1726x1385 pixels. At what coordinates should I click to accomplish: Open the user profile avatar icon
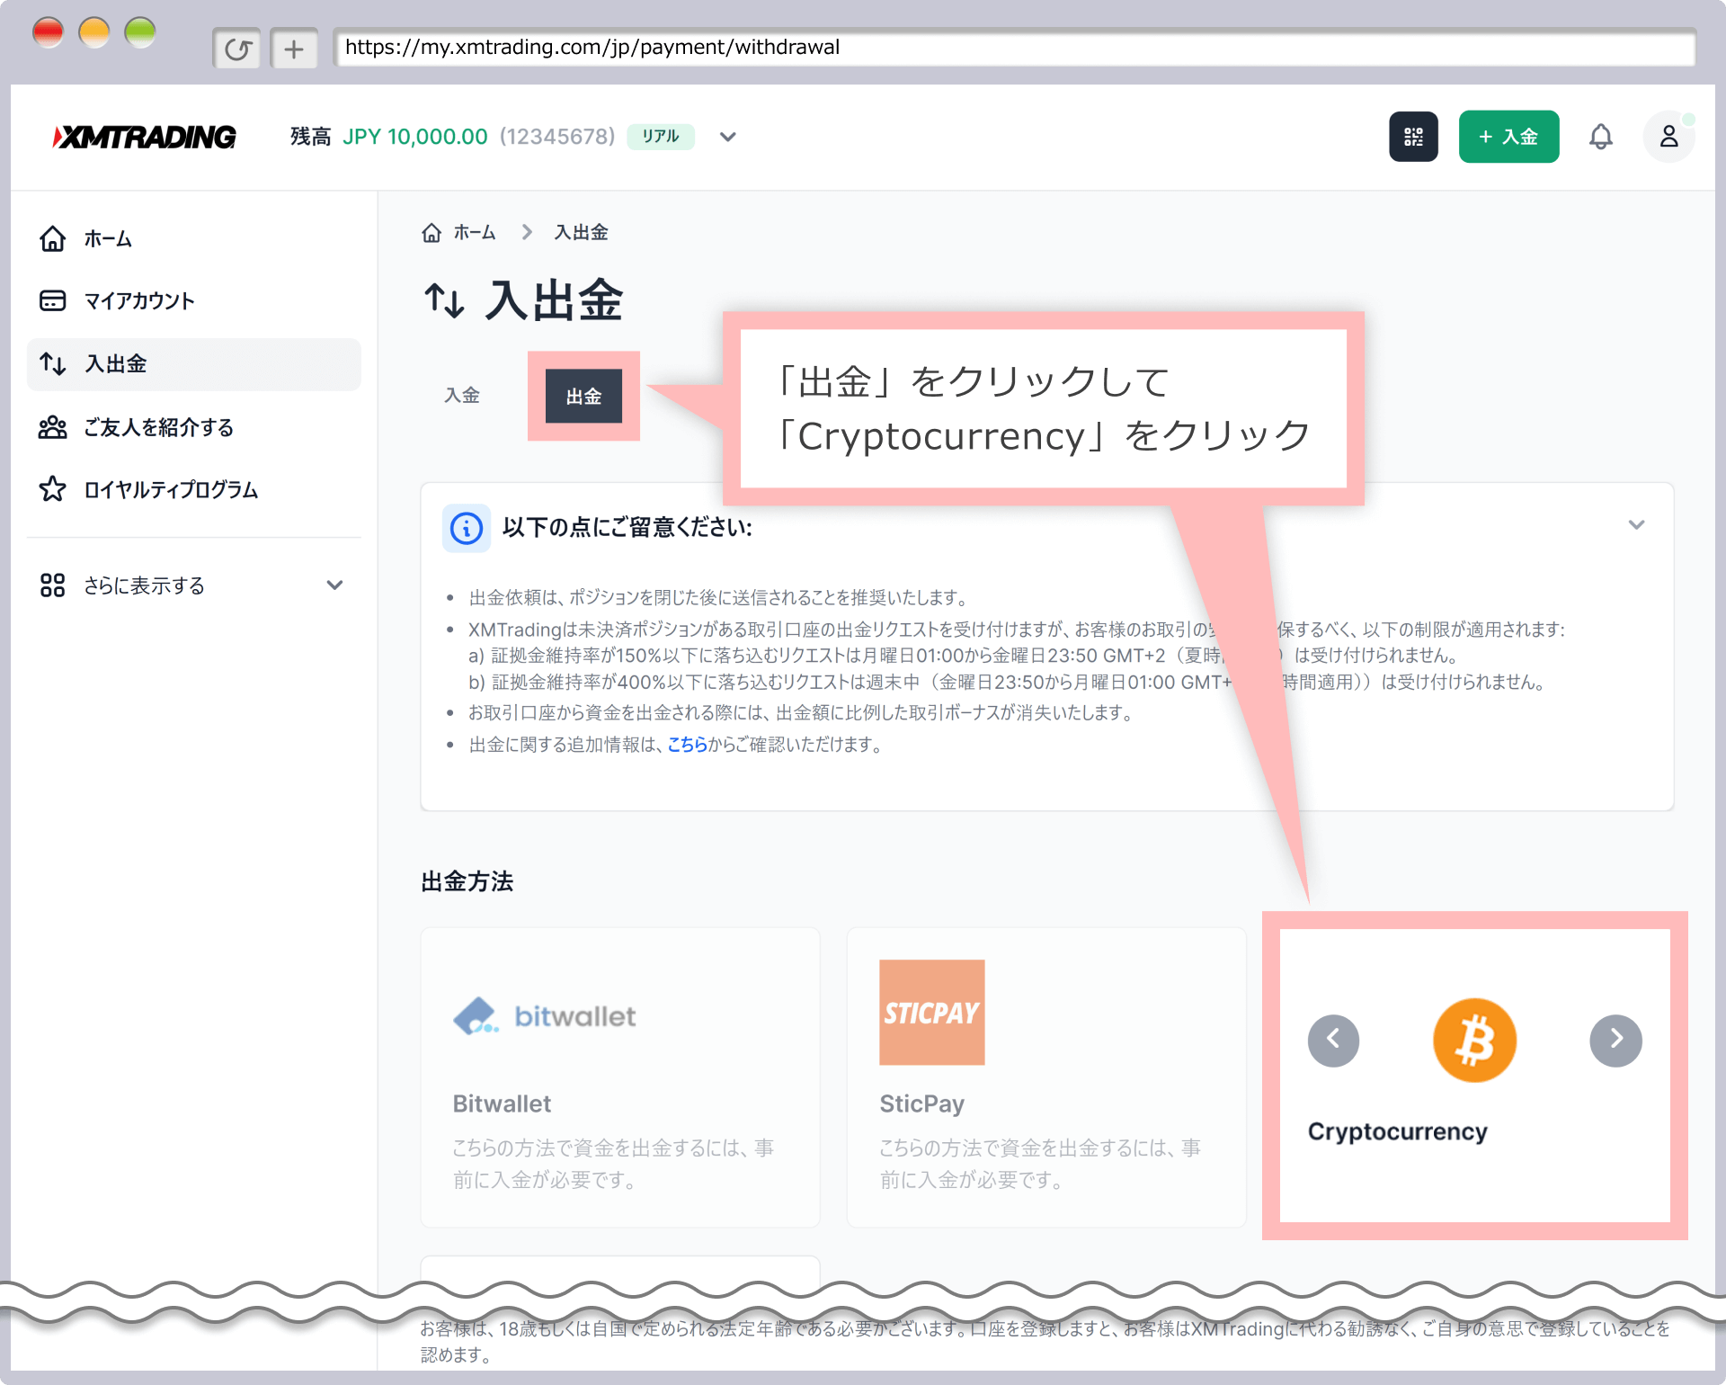click(1668, 137)
